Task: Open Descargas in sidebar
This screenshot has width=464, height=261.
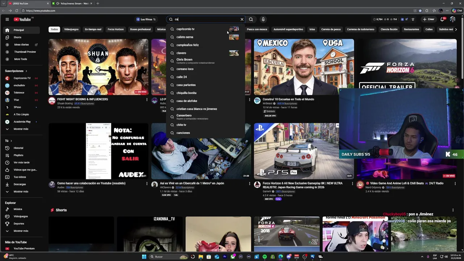Action: click(21, 184)
